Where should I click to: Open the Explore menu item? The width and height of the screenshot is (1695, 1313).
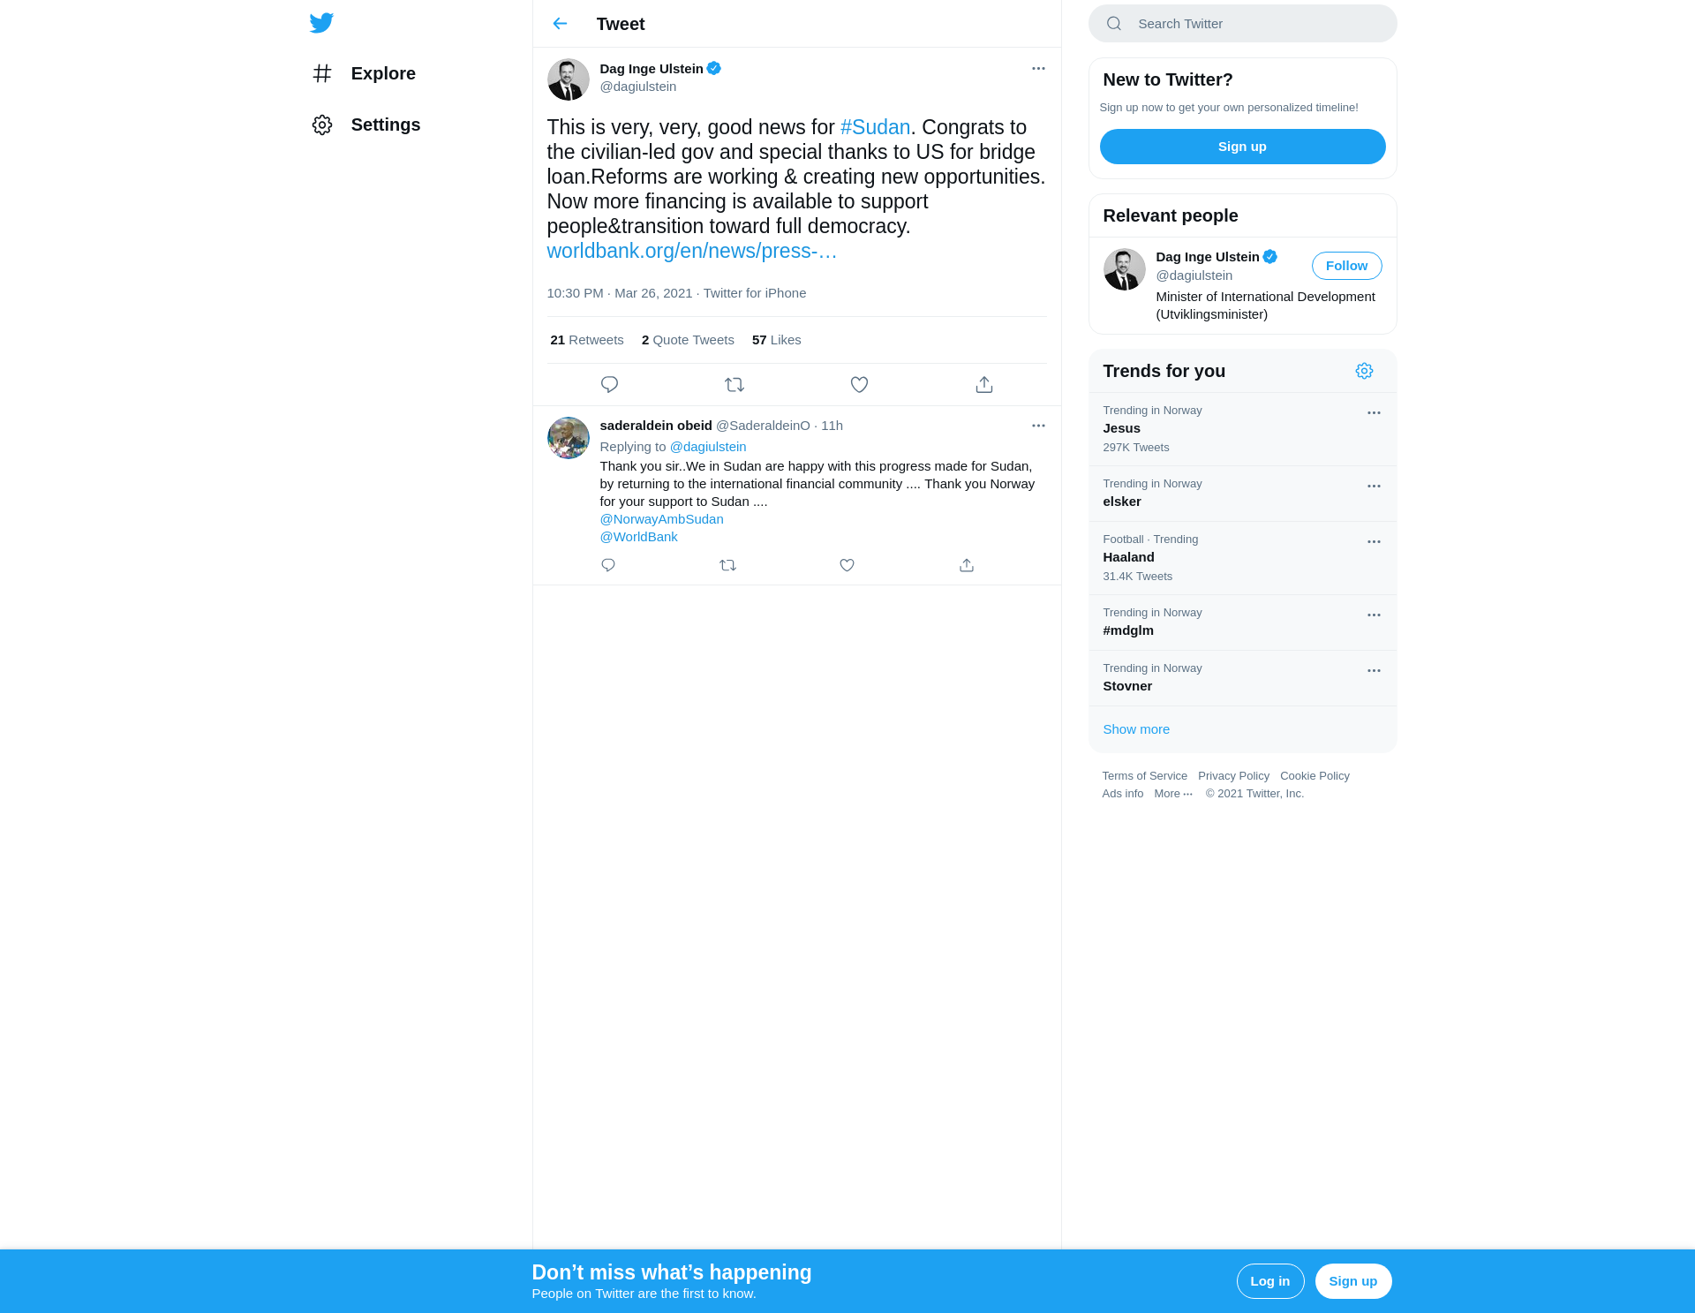click(x=364, y=73)
